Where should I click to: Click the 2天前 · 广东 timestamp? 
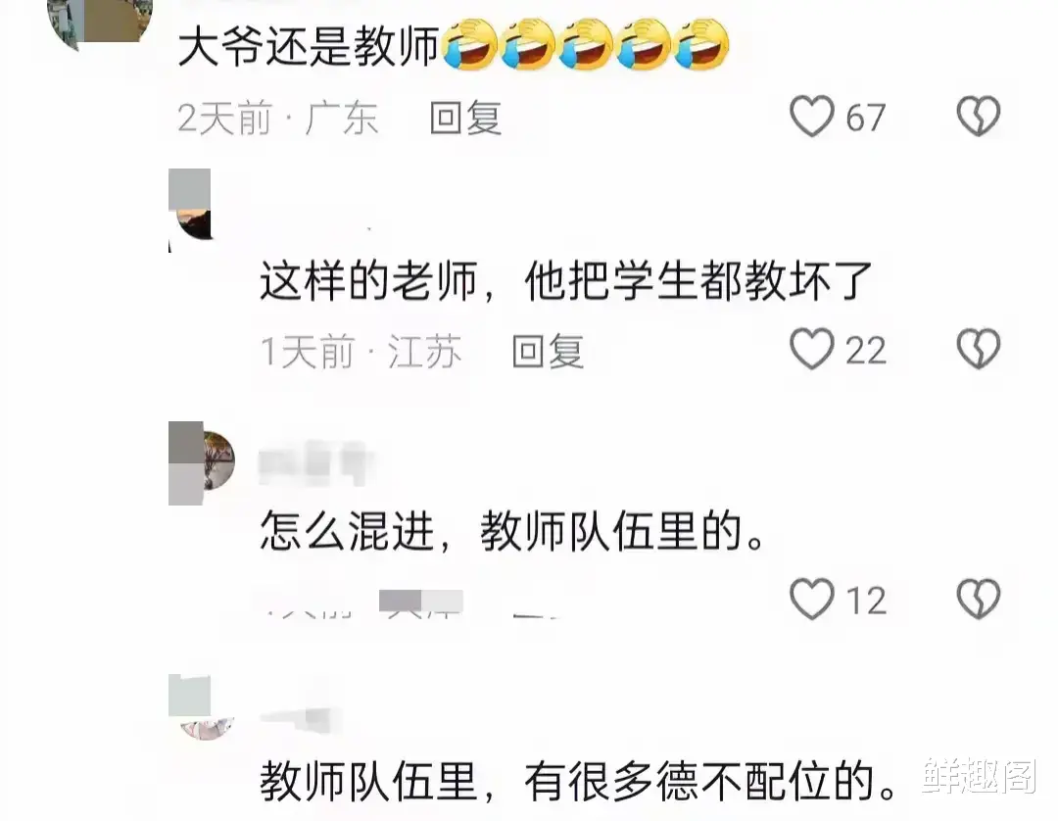277,119
